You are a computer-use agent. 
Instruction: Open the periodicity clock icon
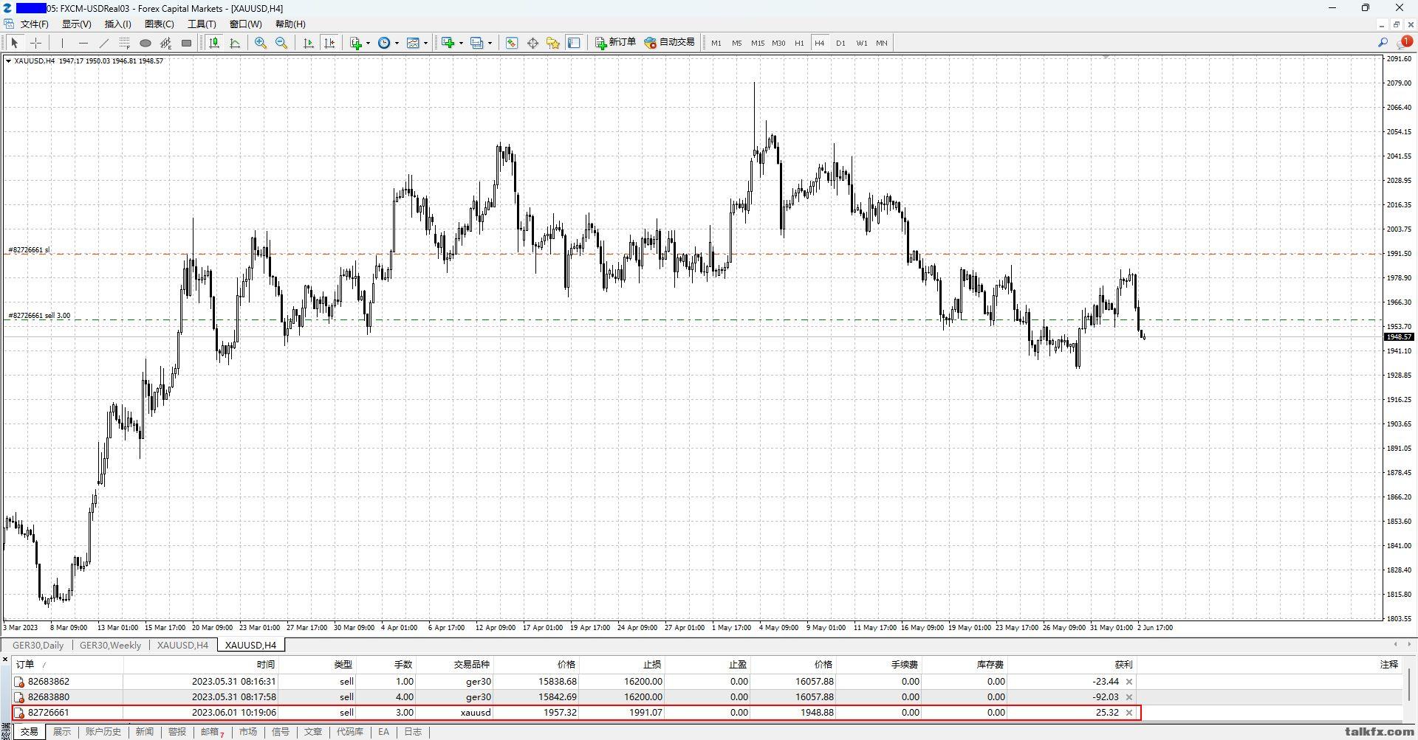pyautogui.click(x=384, y=43)
